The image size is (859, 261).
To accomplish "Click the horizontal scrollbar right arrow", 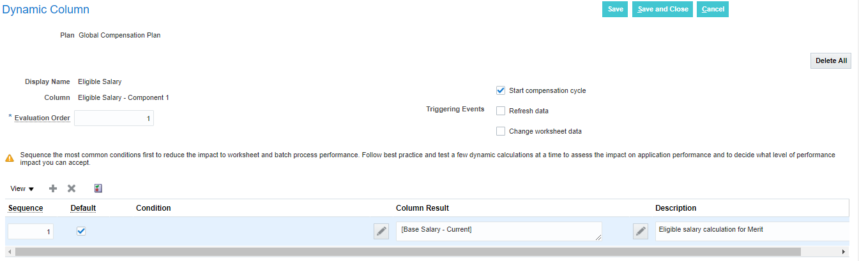I will [x=844, y=252].
